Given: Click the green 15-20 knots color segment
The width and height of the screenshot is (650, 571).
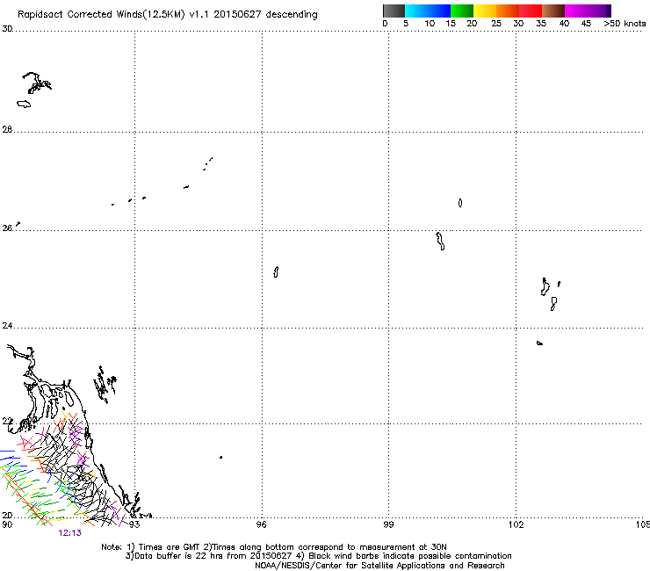Looking at the screenshot, I should [x=462, y=11].
